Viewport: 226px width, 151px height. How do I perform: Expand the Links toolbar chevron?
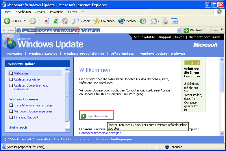[x=223, y=29]
